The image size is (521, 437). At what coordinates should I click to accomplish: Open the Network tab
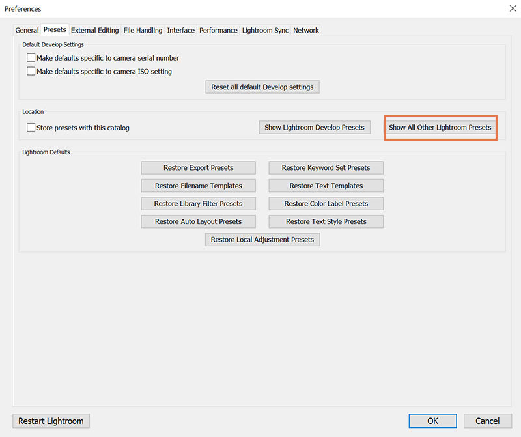tap(305, 30)
